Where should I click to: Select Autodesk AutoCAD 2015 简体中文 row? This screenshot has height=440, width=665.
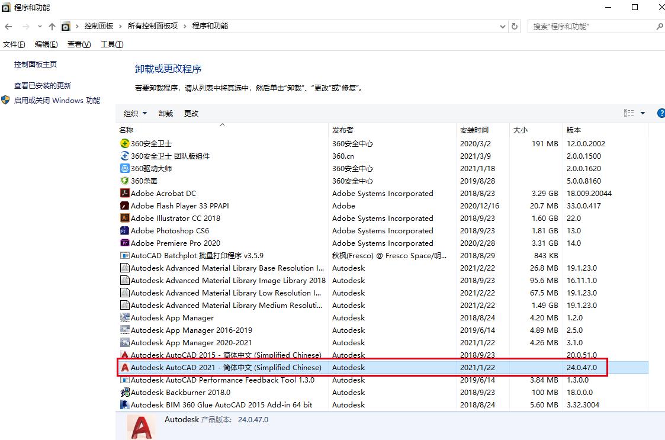tap(382, 355)
